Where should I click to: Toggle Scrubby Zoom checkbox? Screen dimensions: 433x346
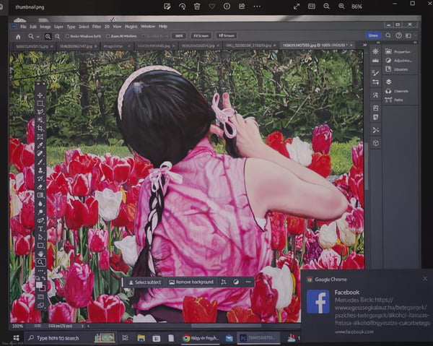coord(143,36)
